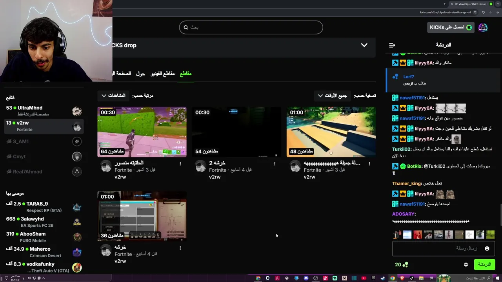Open options menu for الحلتيته منصور clip
The image size is (502, 282).
point(180,164)
